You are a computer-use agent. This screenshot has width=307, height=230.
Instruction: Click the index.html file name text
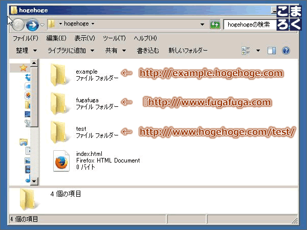coord(89,153)
